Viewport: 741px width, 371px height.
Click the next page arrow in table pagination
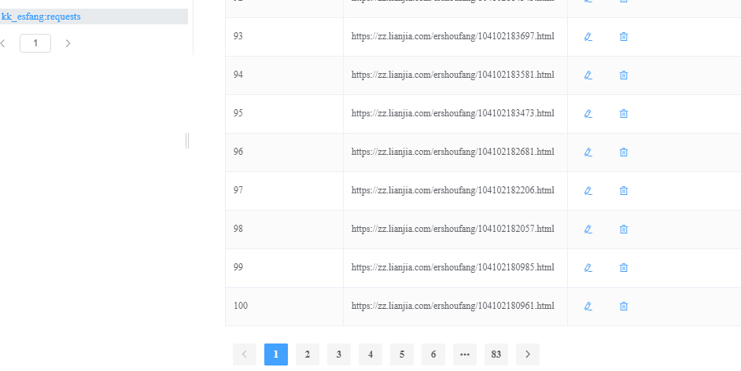(x=527, y=354)
